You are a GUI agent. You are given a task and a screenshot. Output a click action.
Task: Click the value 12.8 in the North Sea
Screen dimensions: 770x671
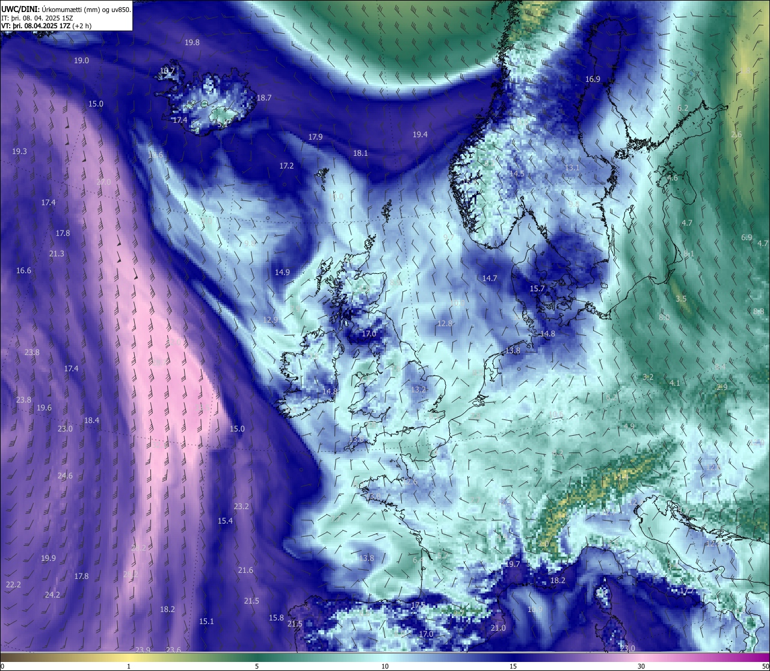pos(445,323)
